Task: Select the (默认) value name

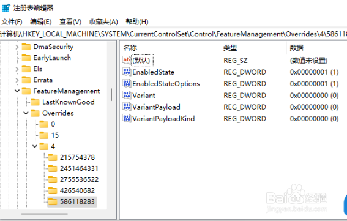Action: point(142,60)
